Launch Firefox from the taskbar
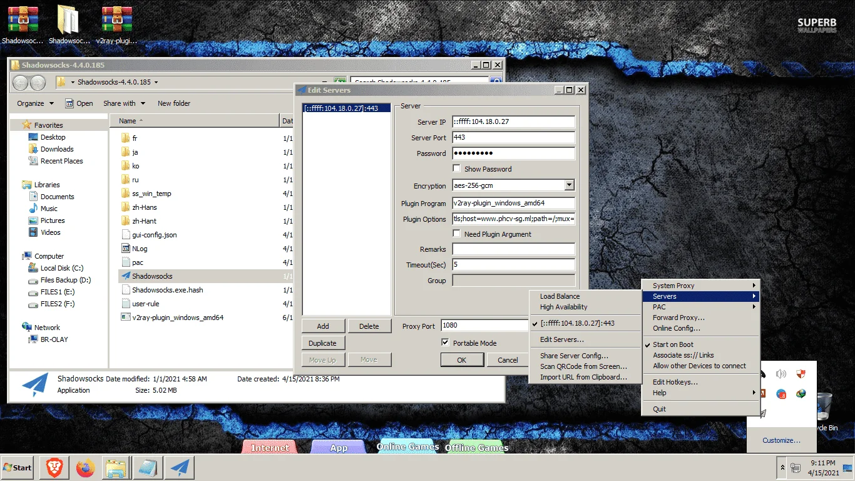The image size is (855, 481). coord(85,467)
